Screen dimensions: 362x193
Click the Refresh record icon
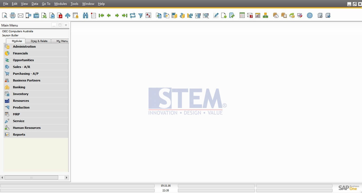click(x=133, y=15)
